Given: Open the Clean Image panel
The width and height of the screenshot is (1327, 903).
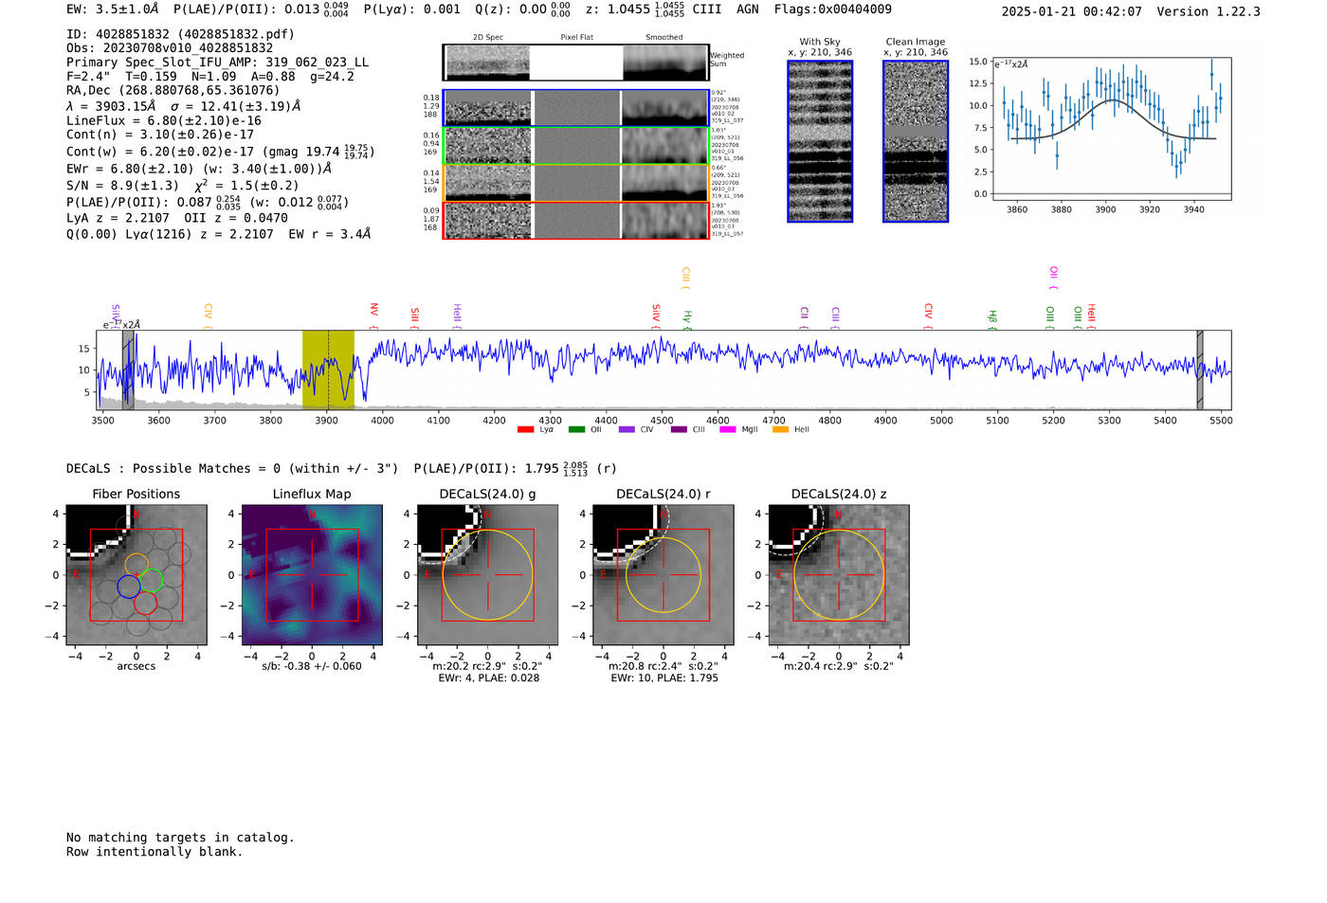Looking at the screenshot, I should tap(916, 141).
